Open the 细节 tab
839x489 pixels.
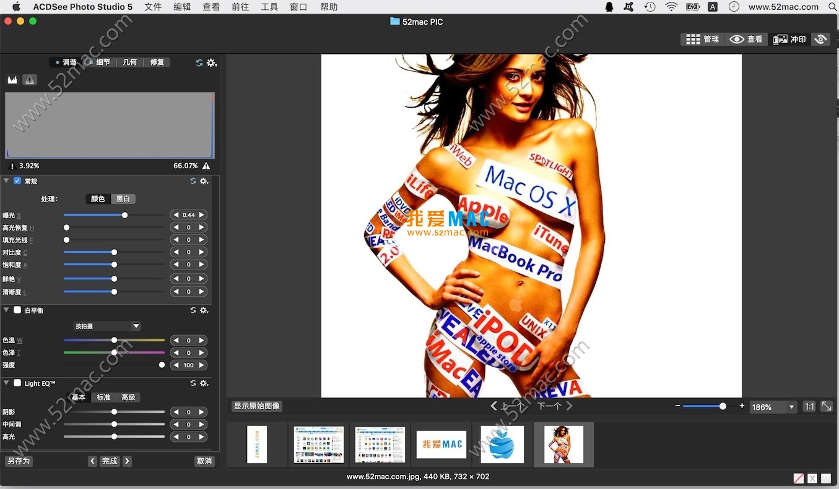99,62
